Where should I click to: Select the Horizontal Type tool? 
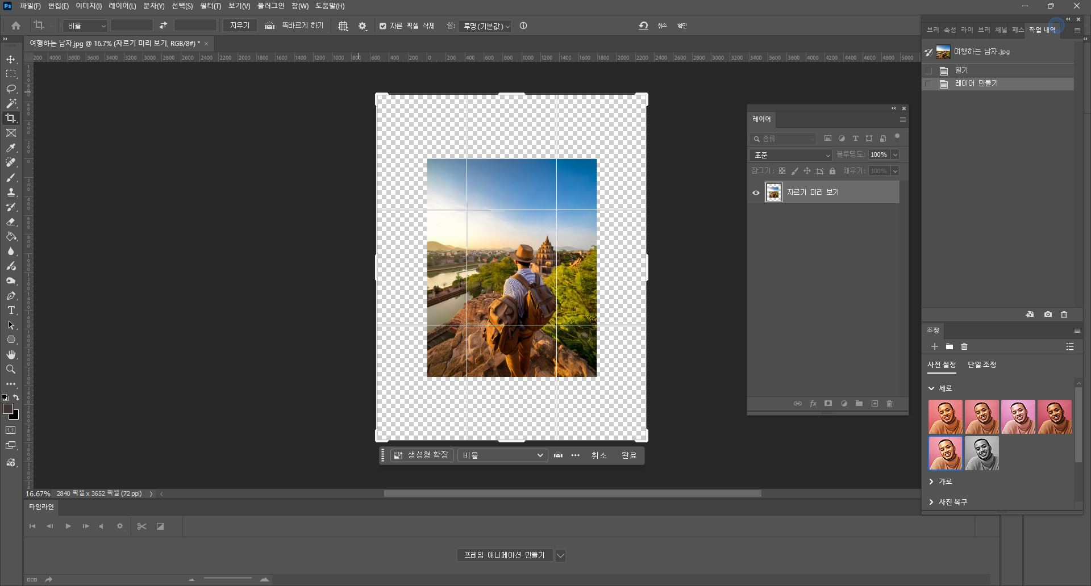pos(11,311)
